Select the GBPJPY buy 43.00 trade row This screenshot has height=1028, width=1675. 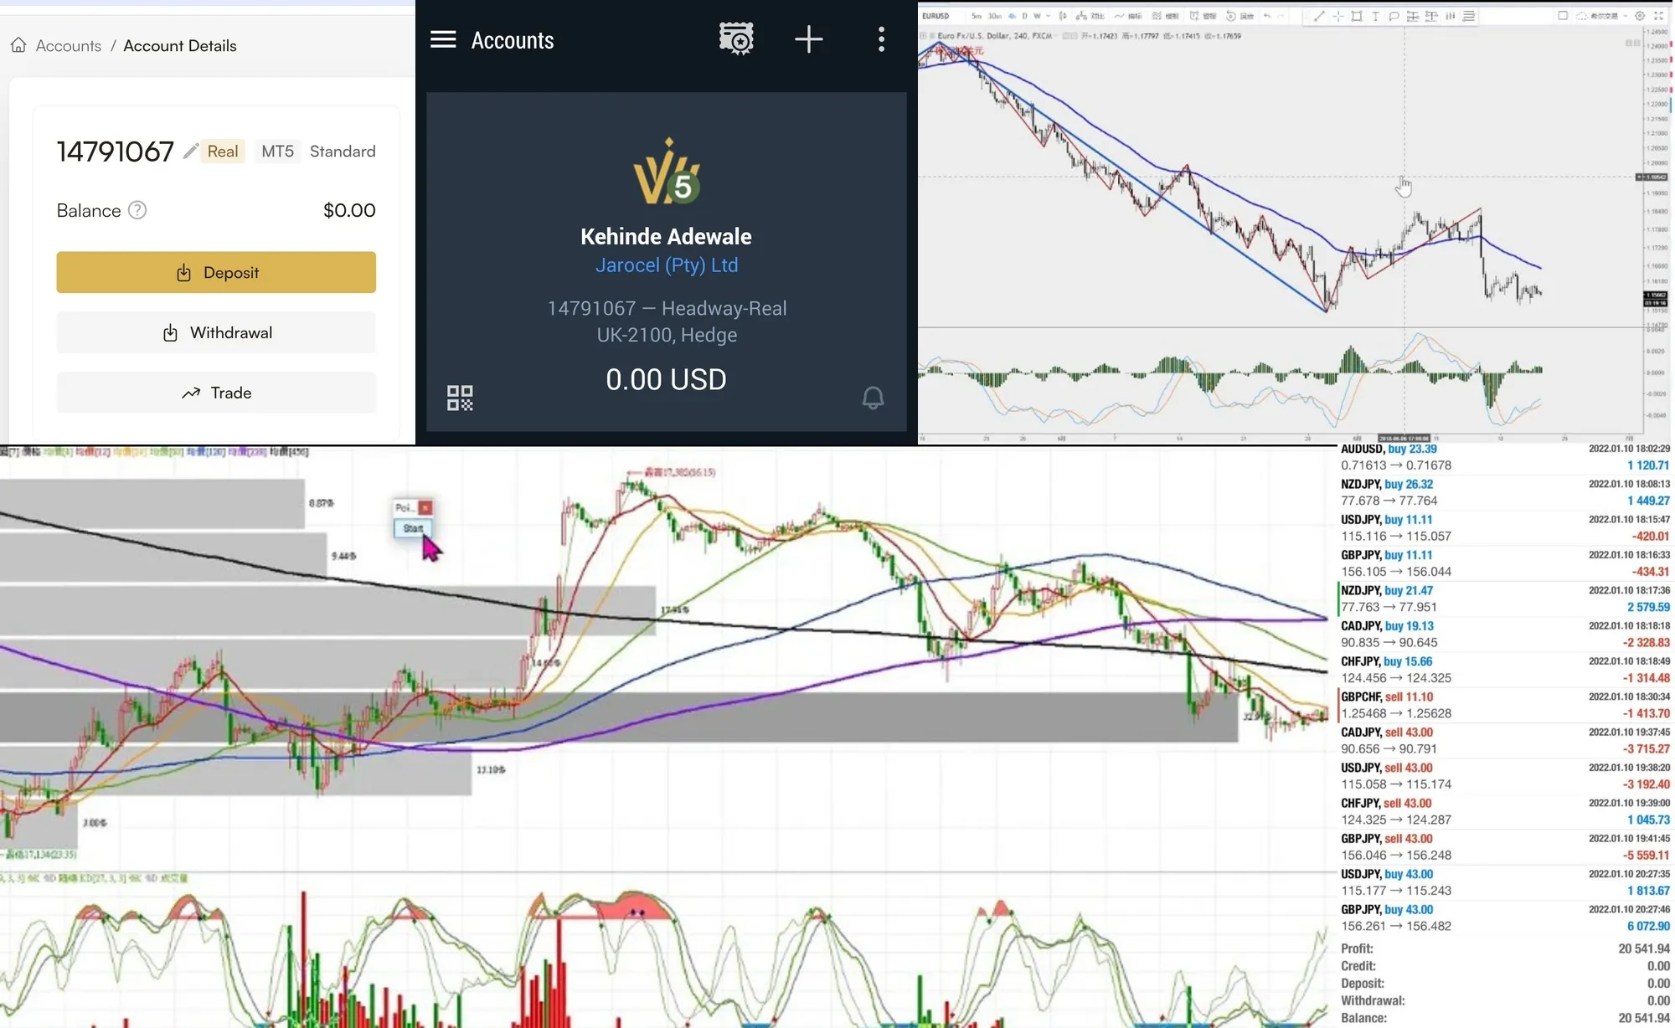[1505, 917]
